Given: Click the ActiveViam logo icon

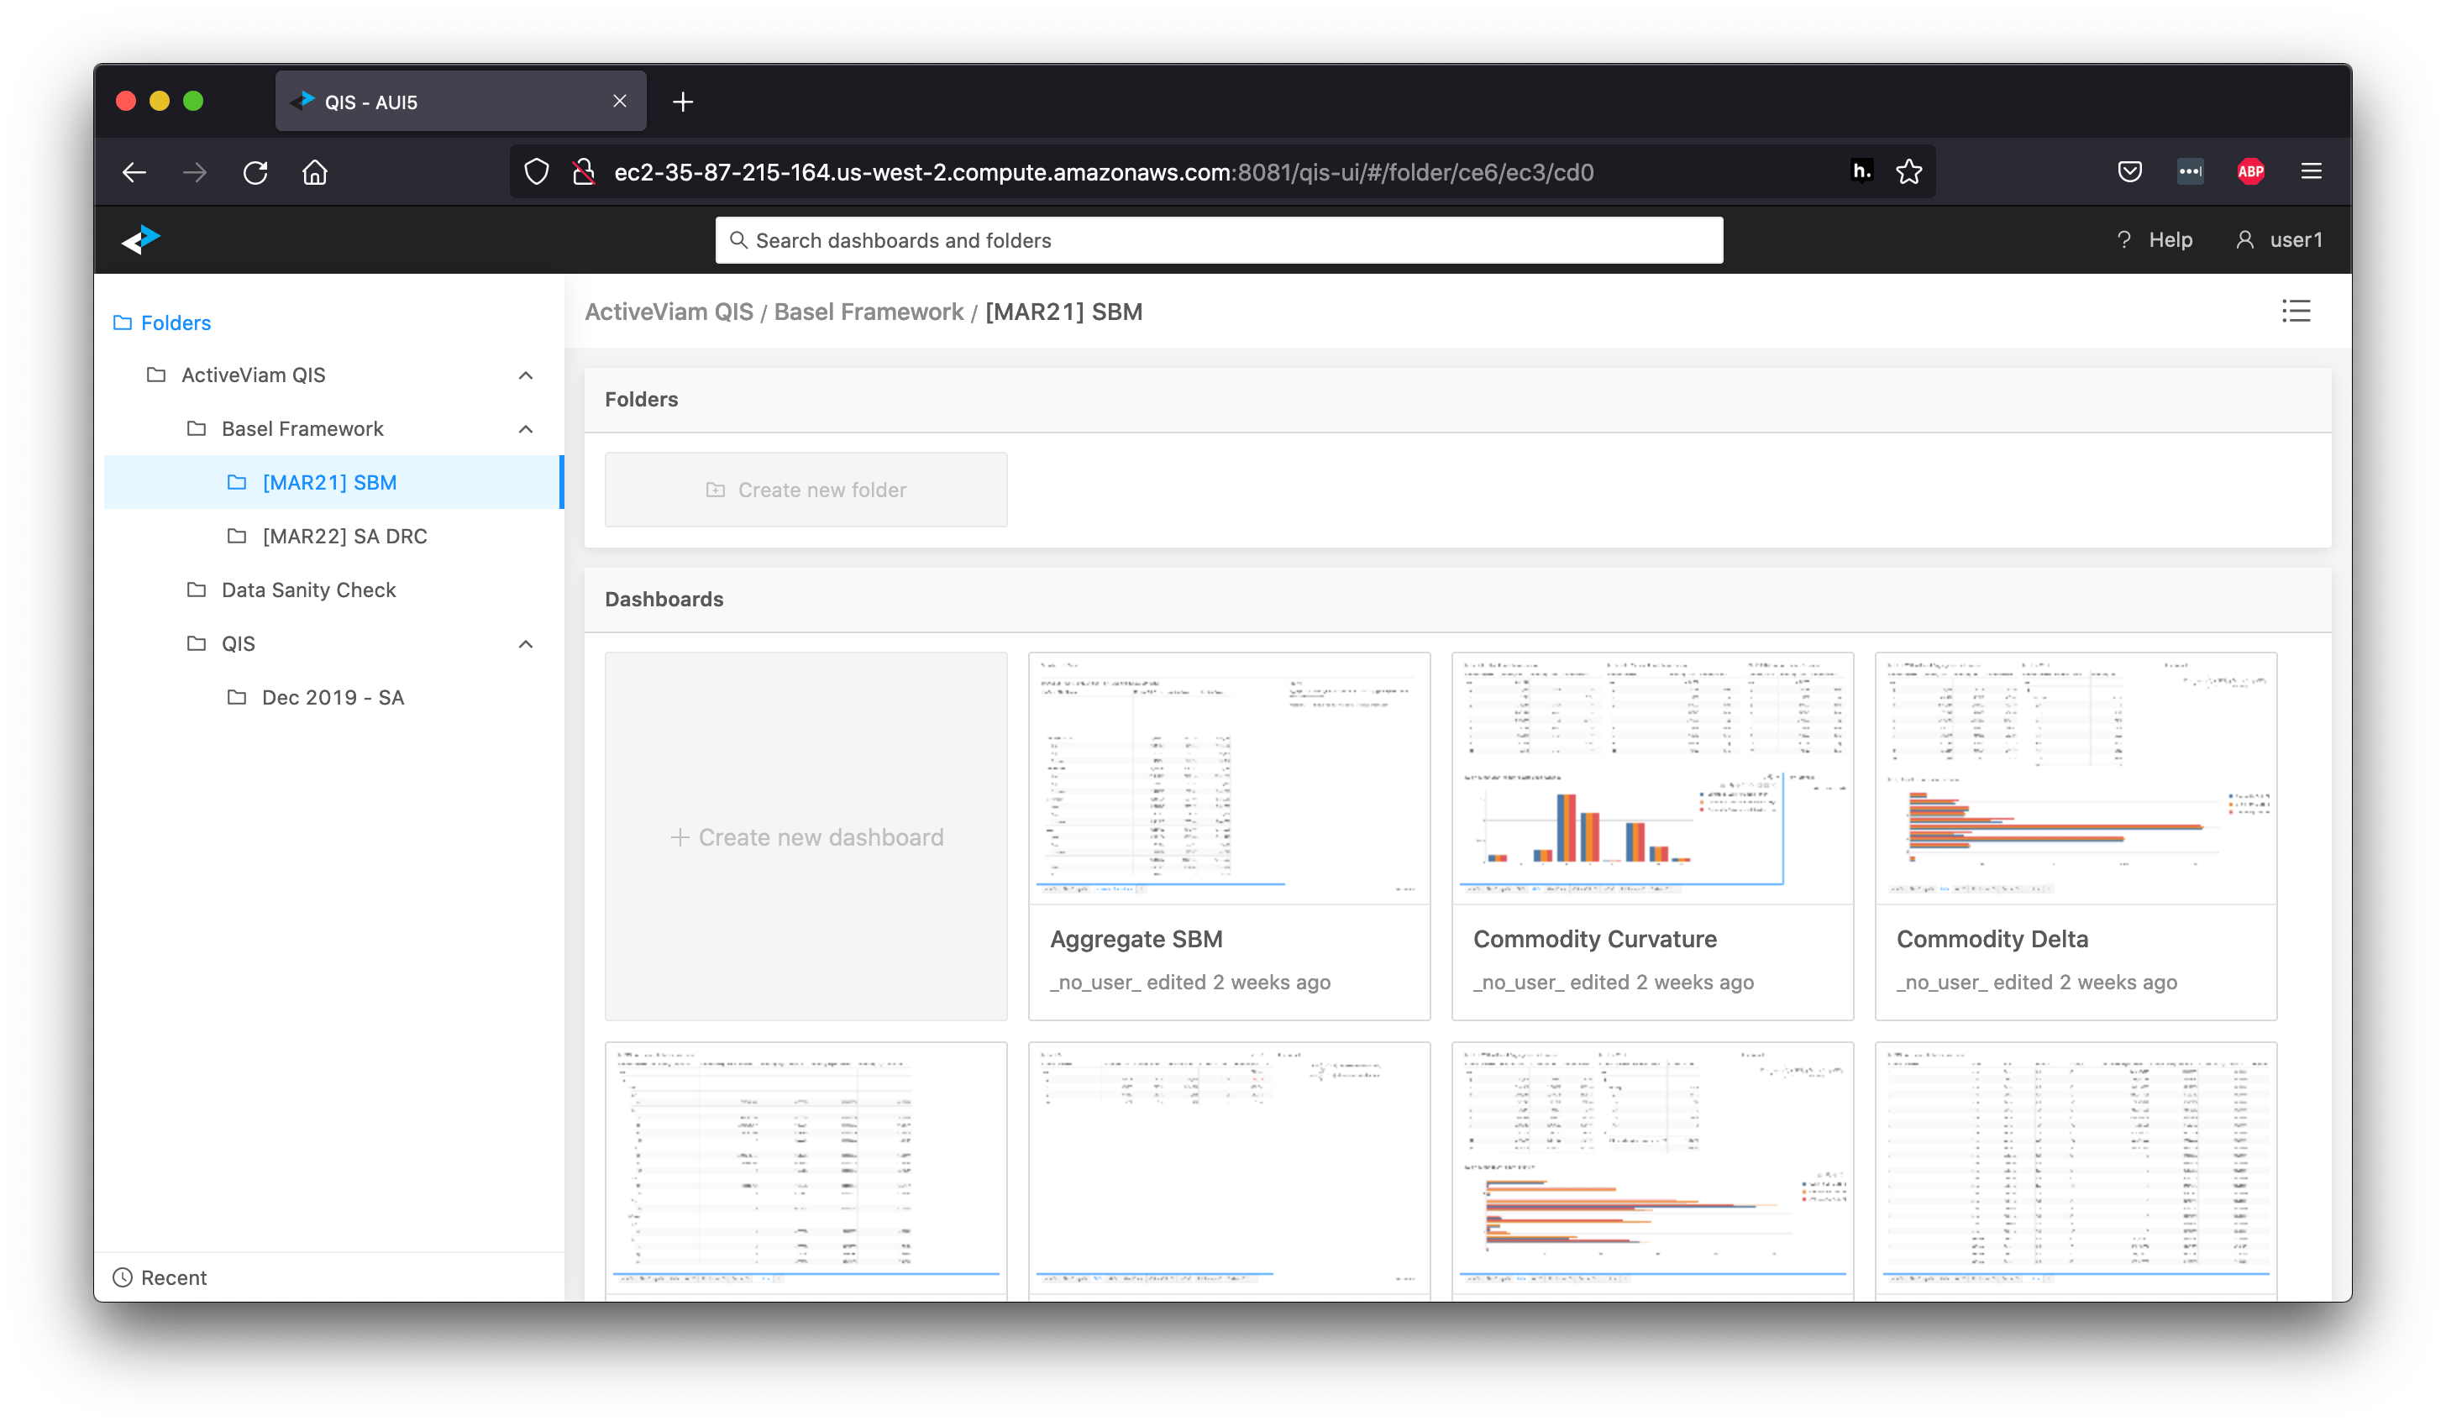Looking at the screenshot, I should pyautogui.click(x=139, y=239).
